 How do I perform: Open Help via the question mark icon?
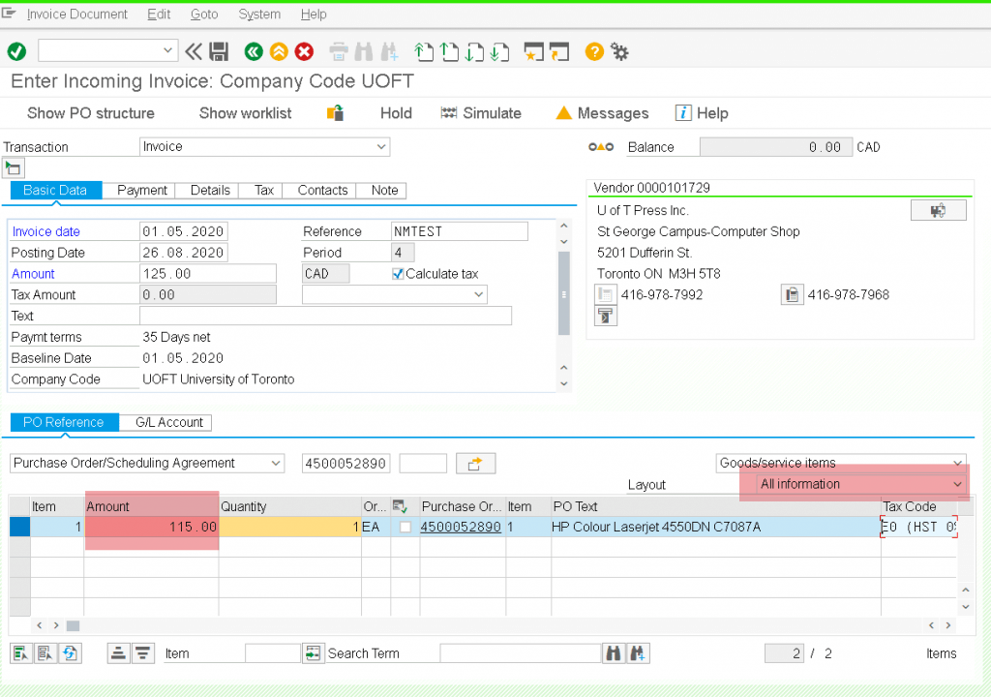[x=593, y=50]
